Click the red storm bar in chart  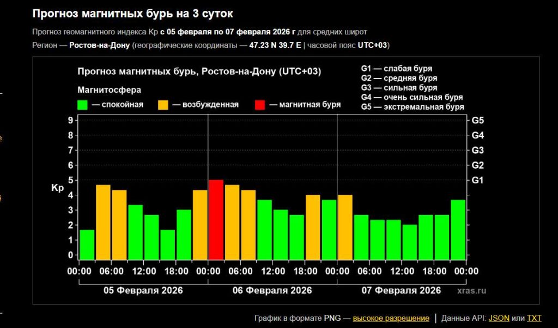[x=216, y=219]
